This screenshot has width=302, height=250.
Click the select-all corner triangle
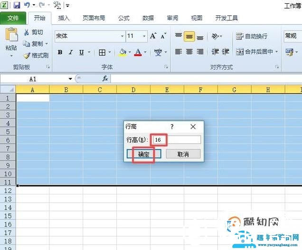8,89
